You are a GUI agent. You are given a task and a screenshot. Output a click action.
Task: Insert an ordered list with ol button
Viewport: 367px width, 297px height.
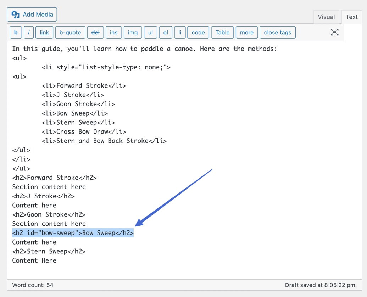(166, 32)
